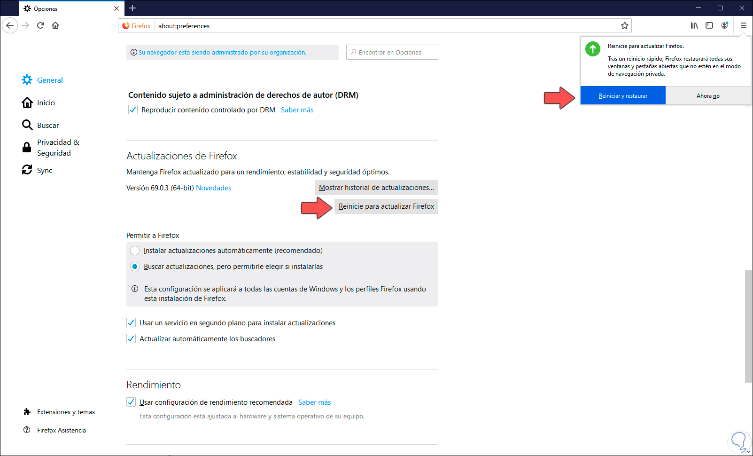Click the vertical page scrollbar thumb
753x456 pixels.
(x=748, y=326)
